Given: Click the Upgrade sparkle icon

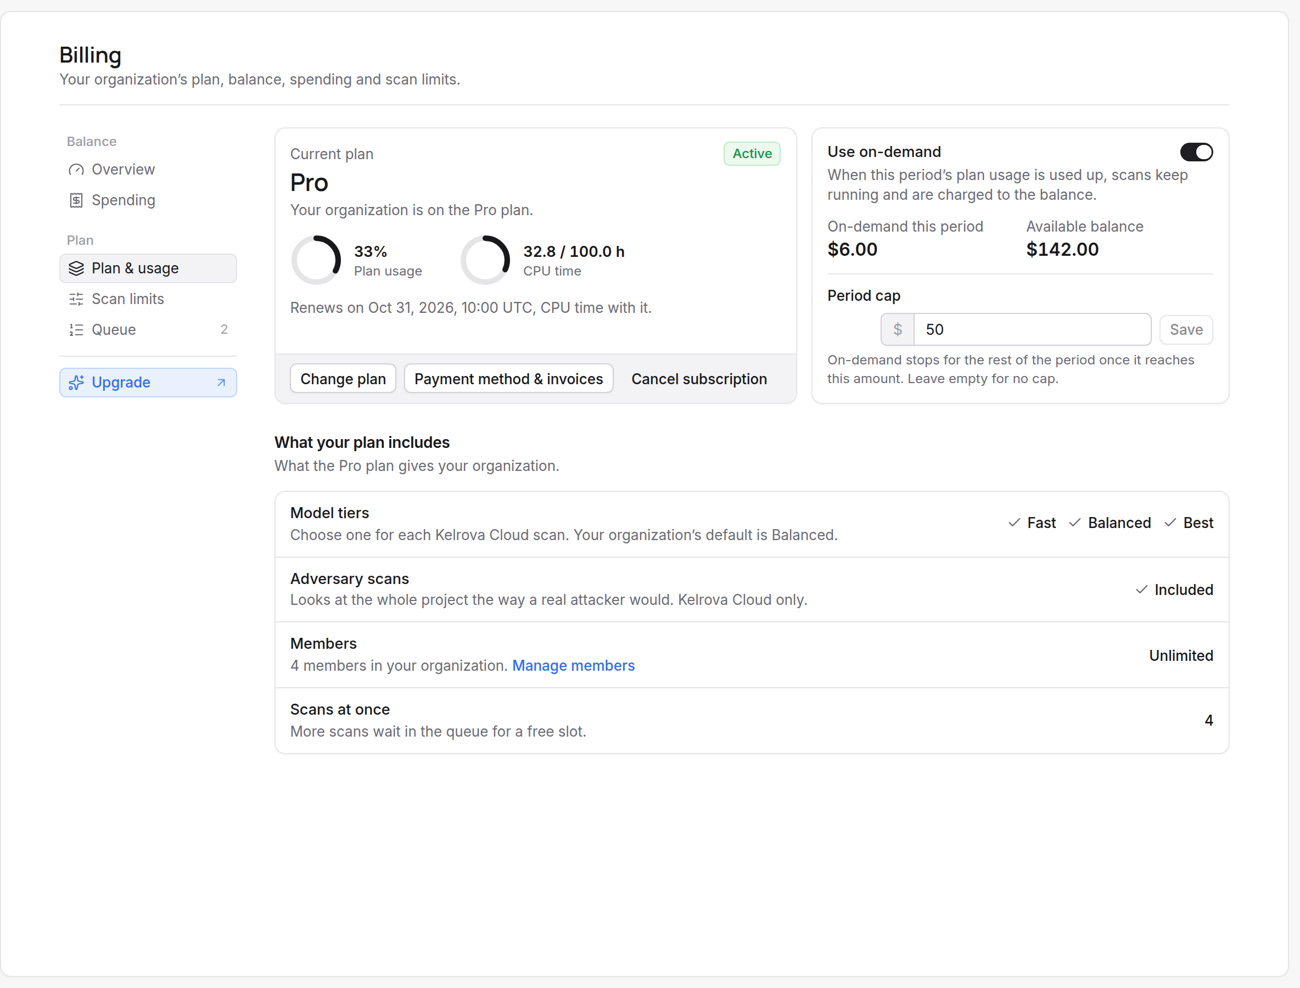Looking at the screenshot, I should (x=76, y=383).
